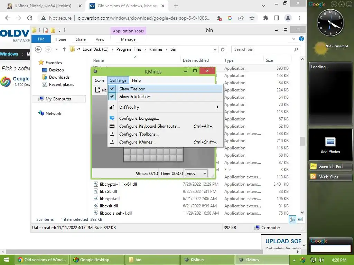This screenshot has height=265, width=354.
Task: Close the Settings menu header in KMines
Action: coord(118,80)
